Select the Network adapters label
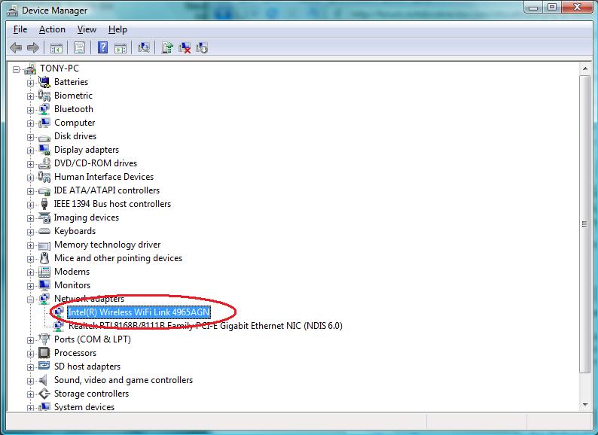The height and width of the screenshot is (435, 598). click(x=89, y=299)
